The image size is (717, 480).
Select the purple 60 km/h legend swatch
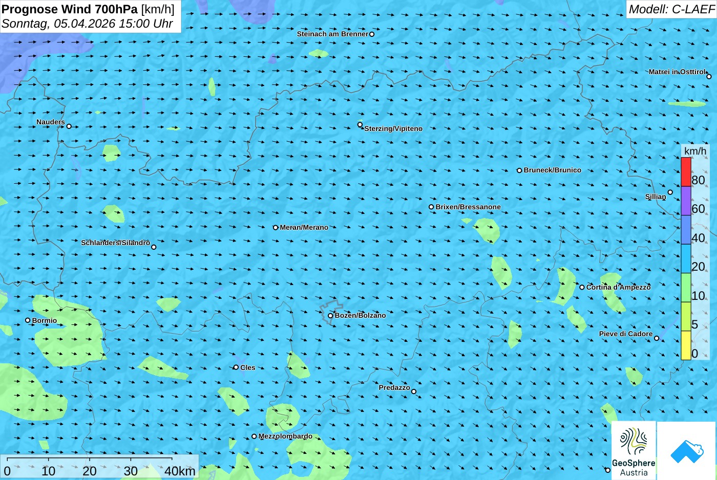click(686, 201)
